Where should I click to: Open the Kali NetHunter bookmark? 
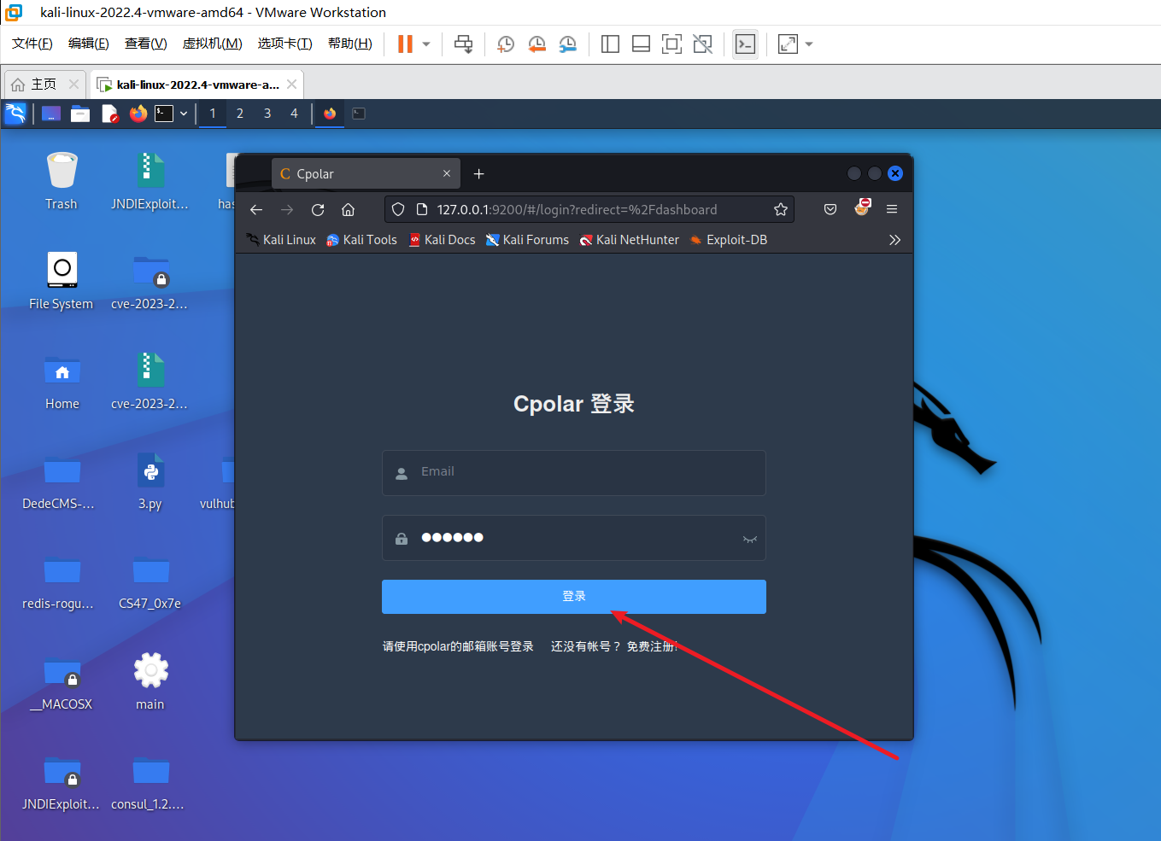tap(630, 240)
